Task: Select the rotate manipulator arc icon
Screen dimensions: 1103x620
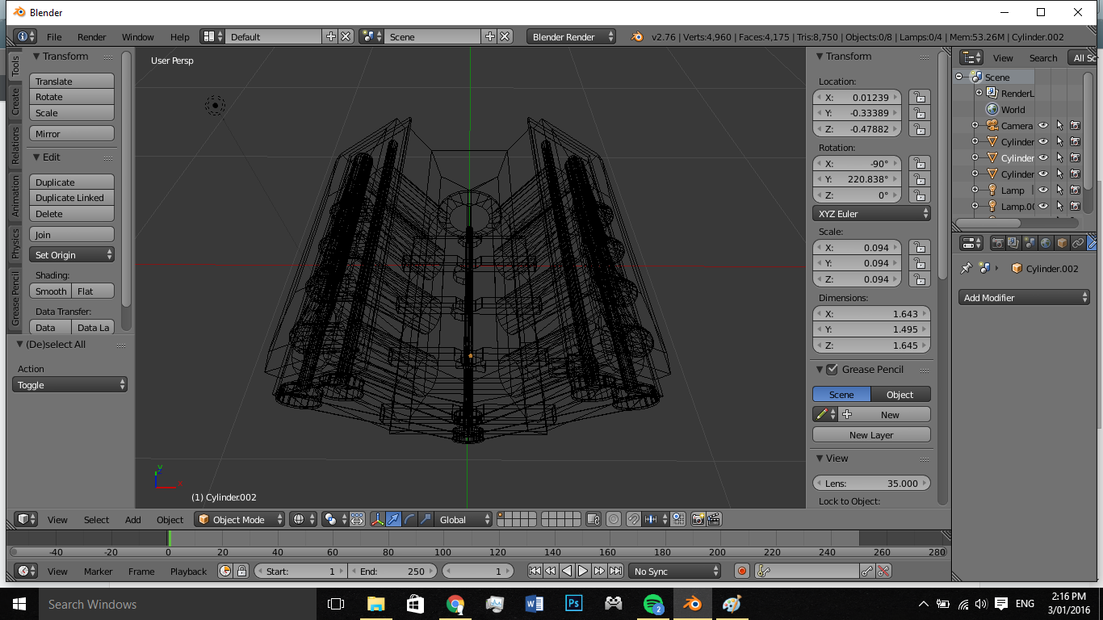Action: pos(409,519)
